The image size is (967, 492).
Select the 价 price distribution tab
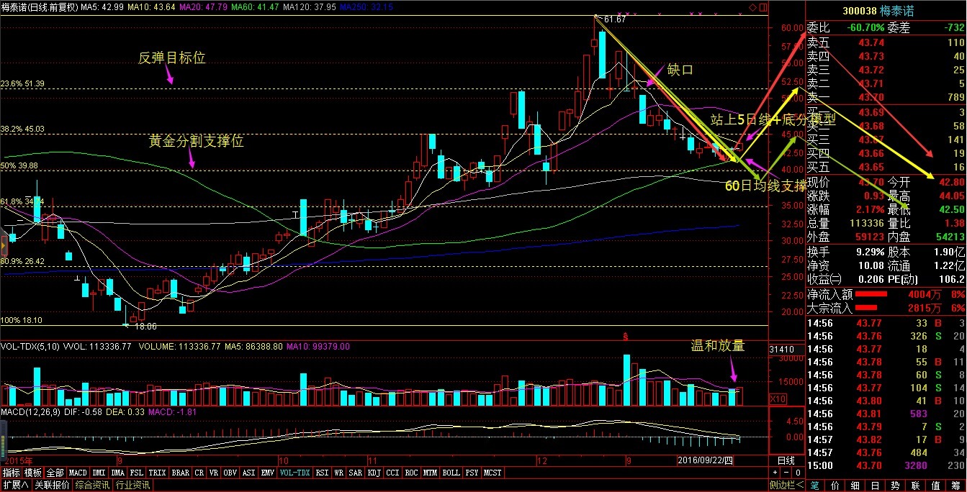point(835,486)
